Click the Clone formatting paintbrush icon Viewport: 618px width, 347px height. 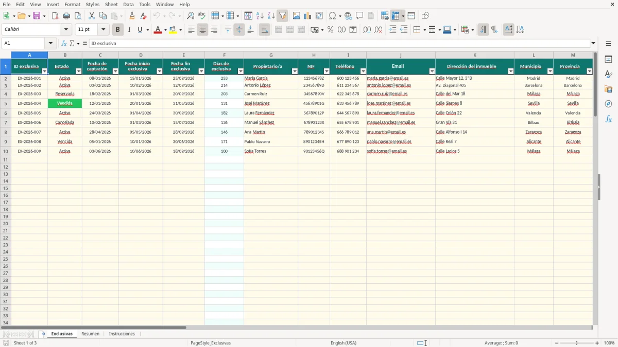(x=132, y=16)
